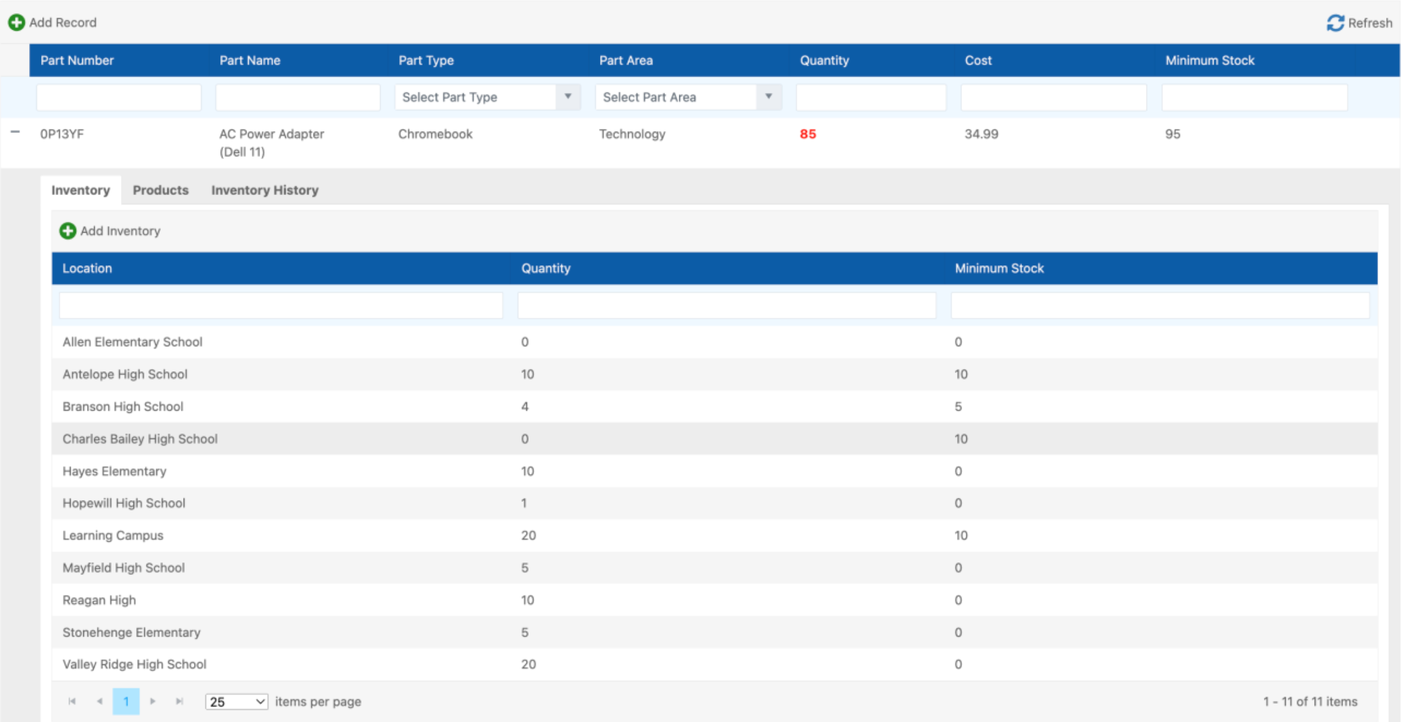Select the Allen Elementary School row

tap(715, 342)
